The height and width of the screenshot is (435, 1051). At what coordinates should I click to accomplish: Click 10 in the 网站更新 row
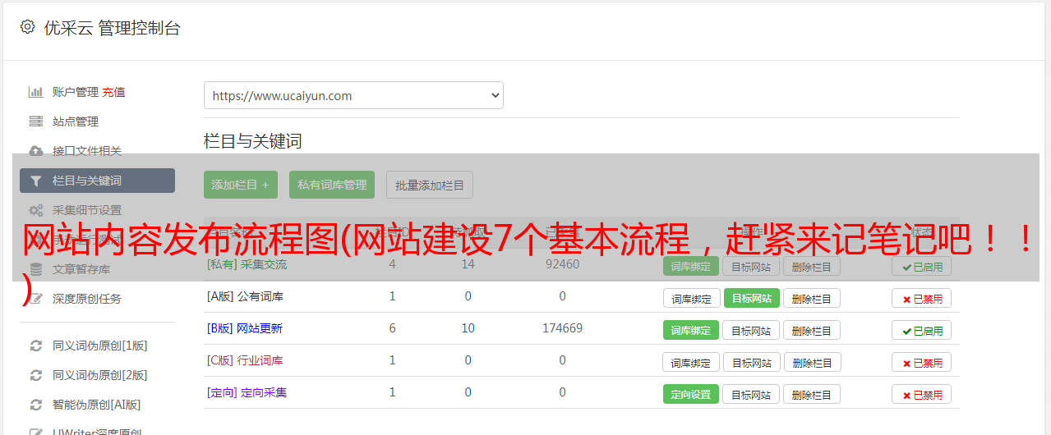coord(468,328)
